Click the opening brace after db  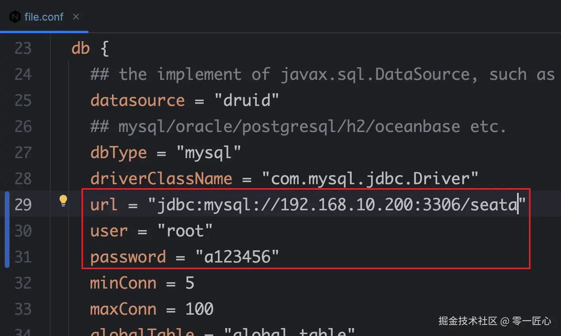(x=104, y=49)
